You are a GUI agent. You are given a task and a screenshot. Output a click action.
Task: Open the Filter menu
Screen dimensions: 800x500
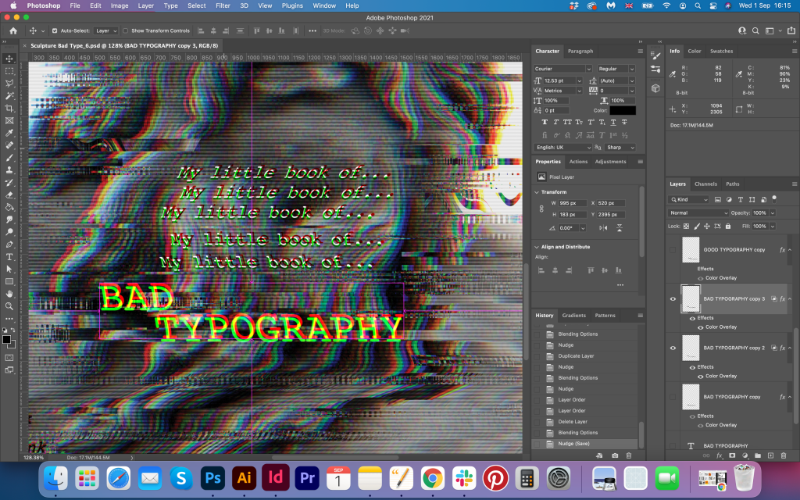pyautogui.click(x=223, y=5)
